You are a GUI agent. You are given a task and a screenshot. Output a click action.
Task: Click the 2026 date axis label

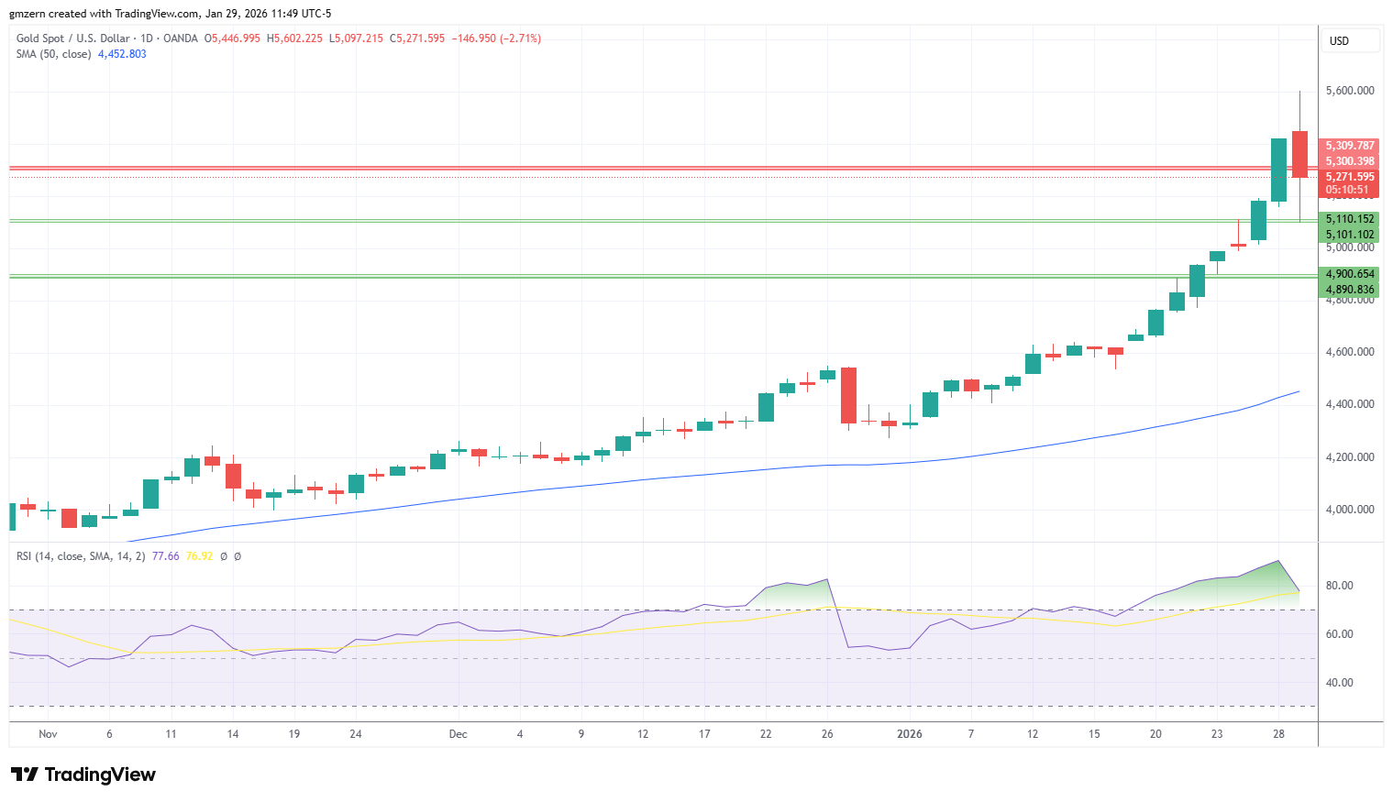click(x=910, y=734)
